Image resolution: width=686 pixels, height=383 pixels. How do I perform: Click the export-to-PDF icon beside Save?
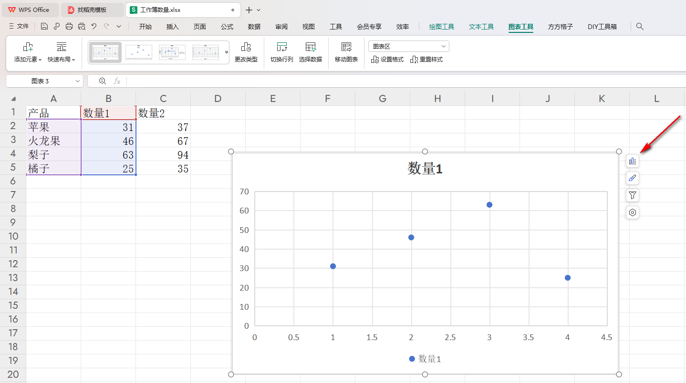pos(57,27)
